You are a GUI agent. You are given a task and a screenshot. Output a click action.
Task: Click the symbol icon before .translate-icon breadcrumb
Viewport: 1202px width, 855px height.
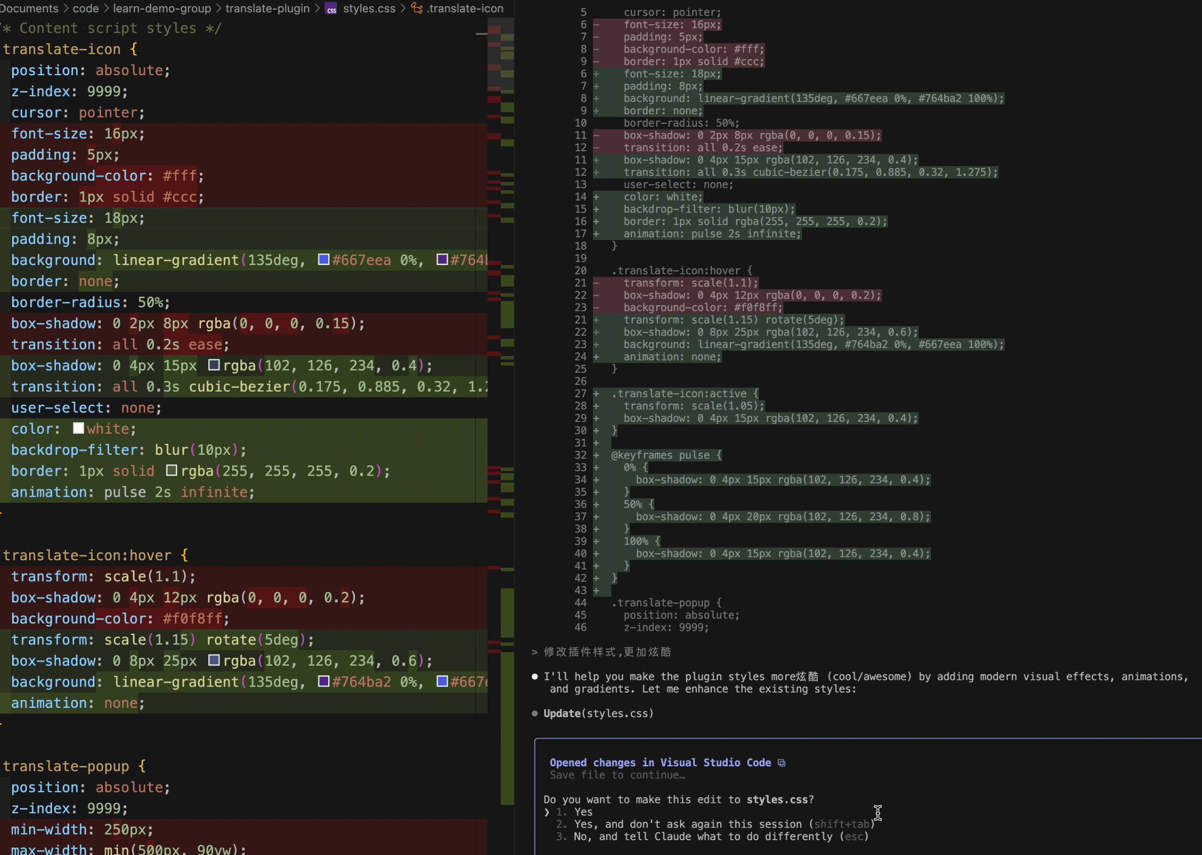tap(417, 8)
